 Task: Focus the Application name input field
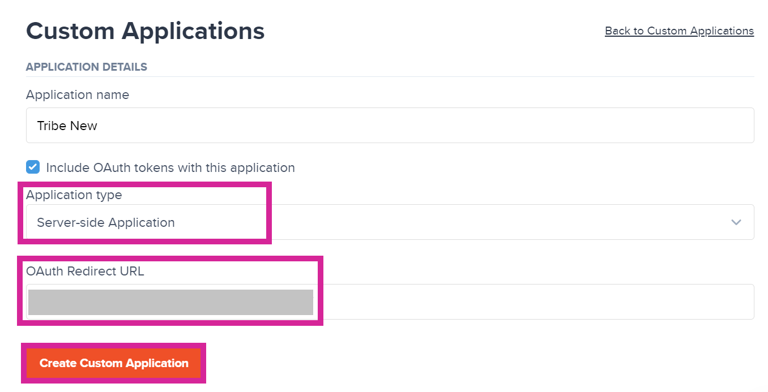click(390, 126)
